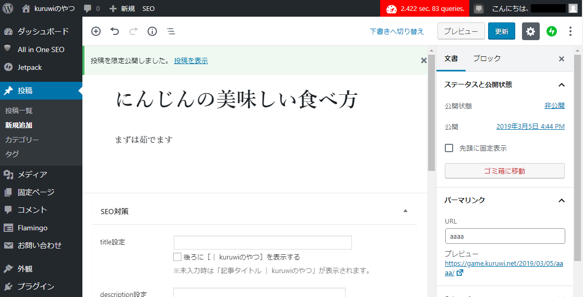Click the 更新 update button

tap(502, 31)
